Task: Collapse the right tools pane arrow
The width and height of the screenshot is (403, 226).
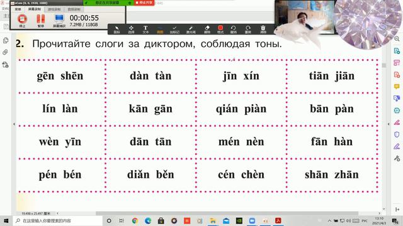Action: click(x=389, y=124)
